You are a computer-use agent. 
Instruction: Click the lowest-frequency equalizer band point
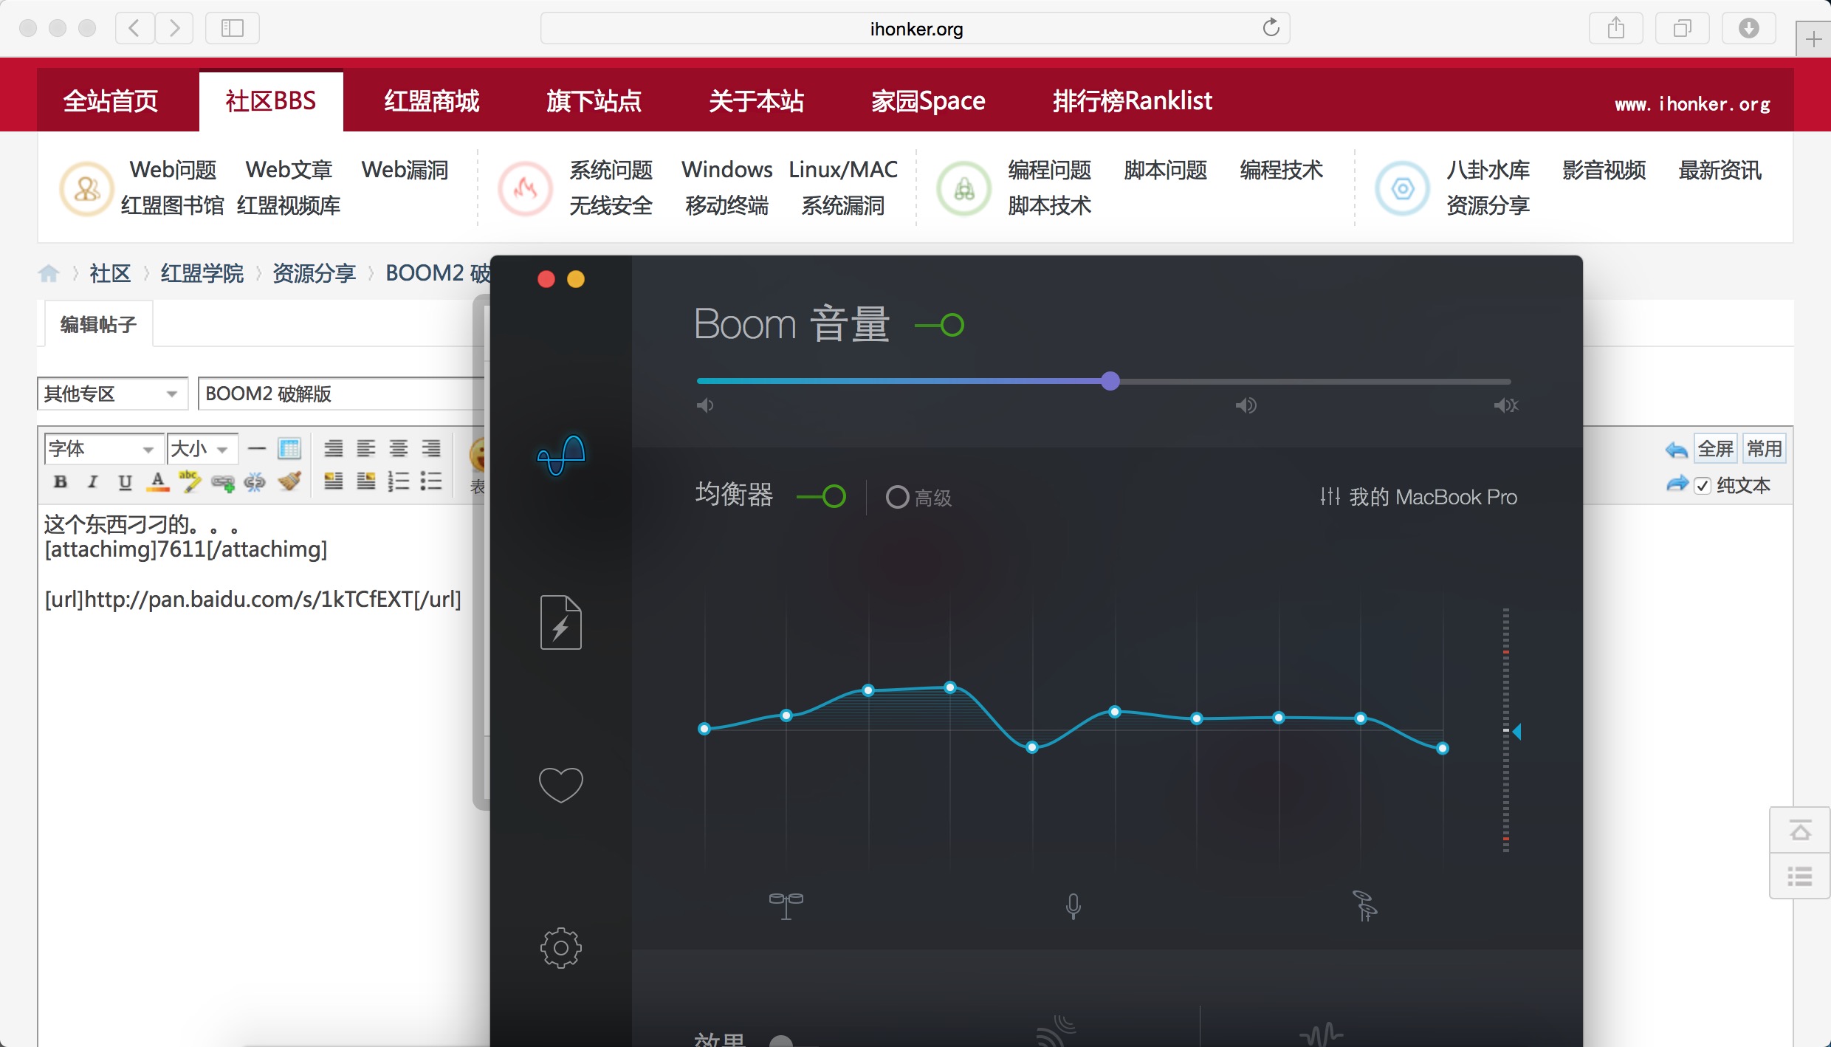coord(704,729)
